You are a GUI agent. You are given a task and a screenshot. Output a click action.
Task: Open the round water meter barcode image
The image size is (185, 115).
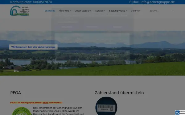click(x=106, y=106)
